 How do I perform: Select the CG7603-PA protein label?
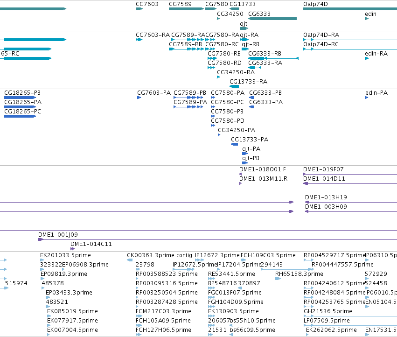(154, 93)
